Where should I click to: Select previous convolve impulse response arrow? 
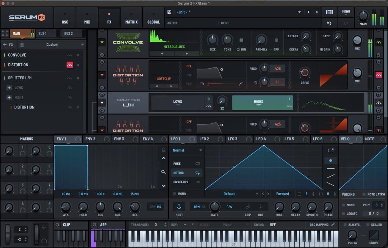(x=162, y=53)
